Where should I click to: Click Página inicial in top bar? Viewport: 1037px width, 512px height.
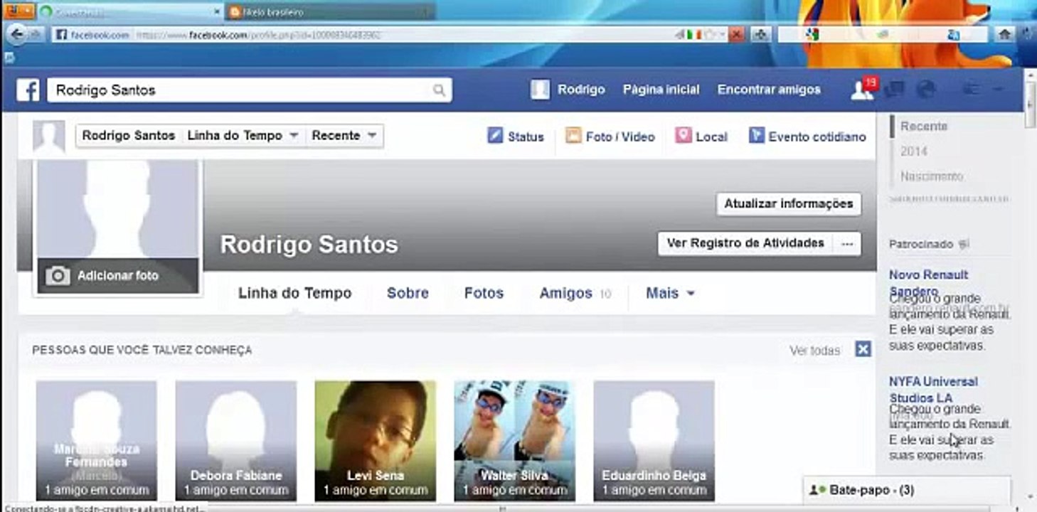pyautogui.click(x=661, y=90)
